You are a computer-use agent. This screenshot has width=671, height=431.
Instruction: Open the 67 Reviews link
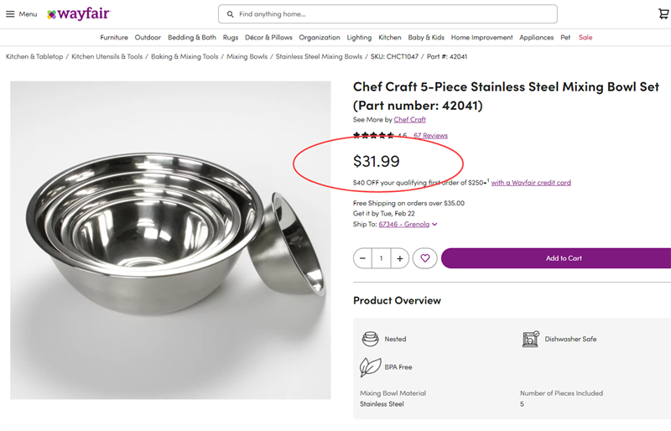[430, 136]
